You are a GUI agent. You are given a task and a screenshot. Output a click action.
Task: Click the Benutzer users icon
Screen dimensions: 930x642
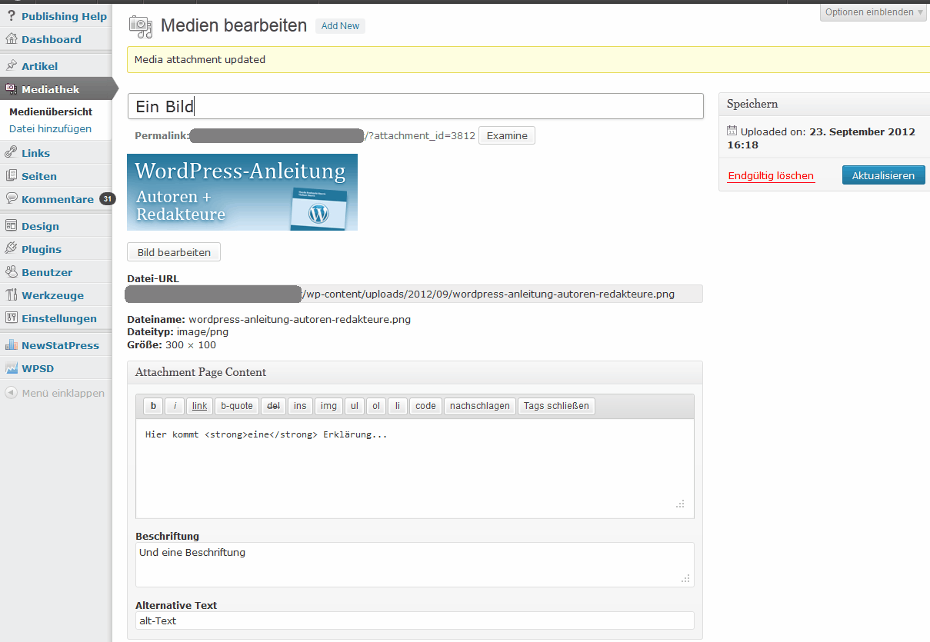tap(11, 272)
